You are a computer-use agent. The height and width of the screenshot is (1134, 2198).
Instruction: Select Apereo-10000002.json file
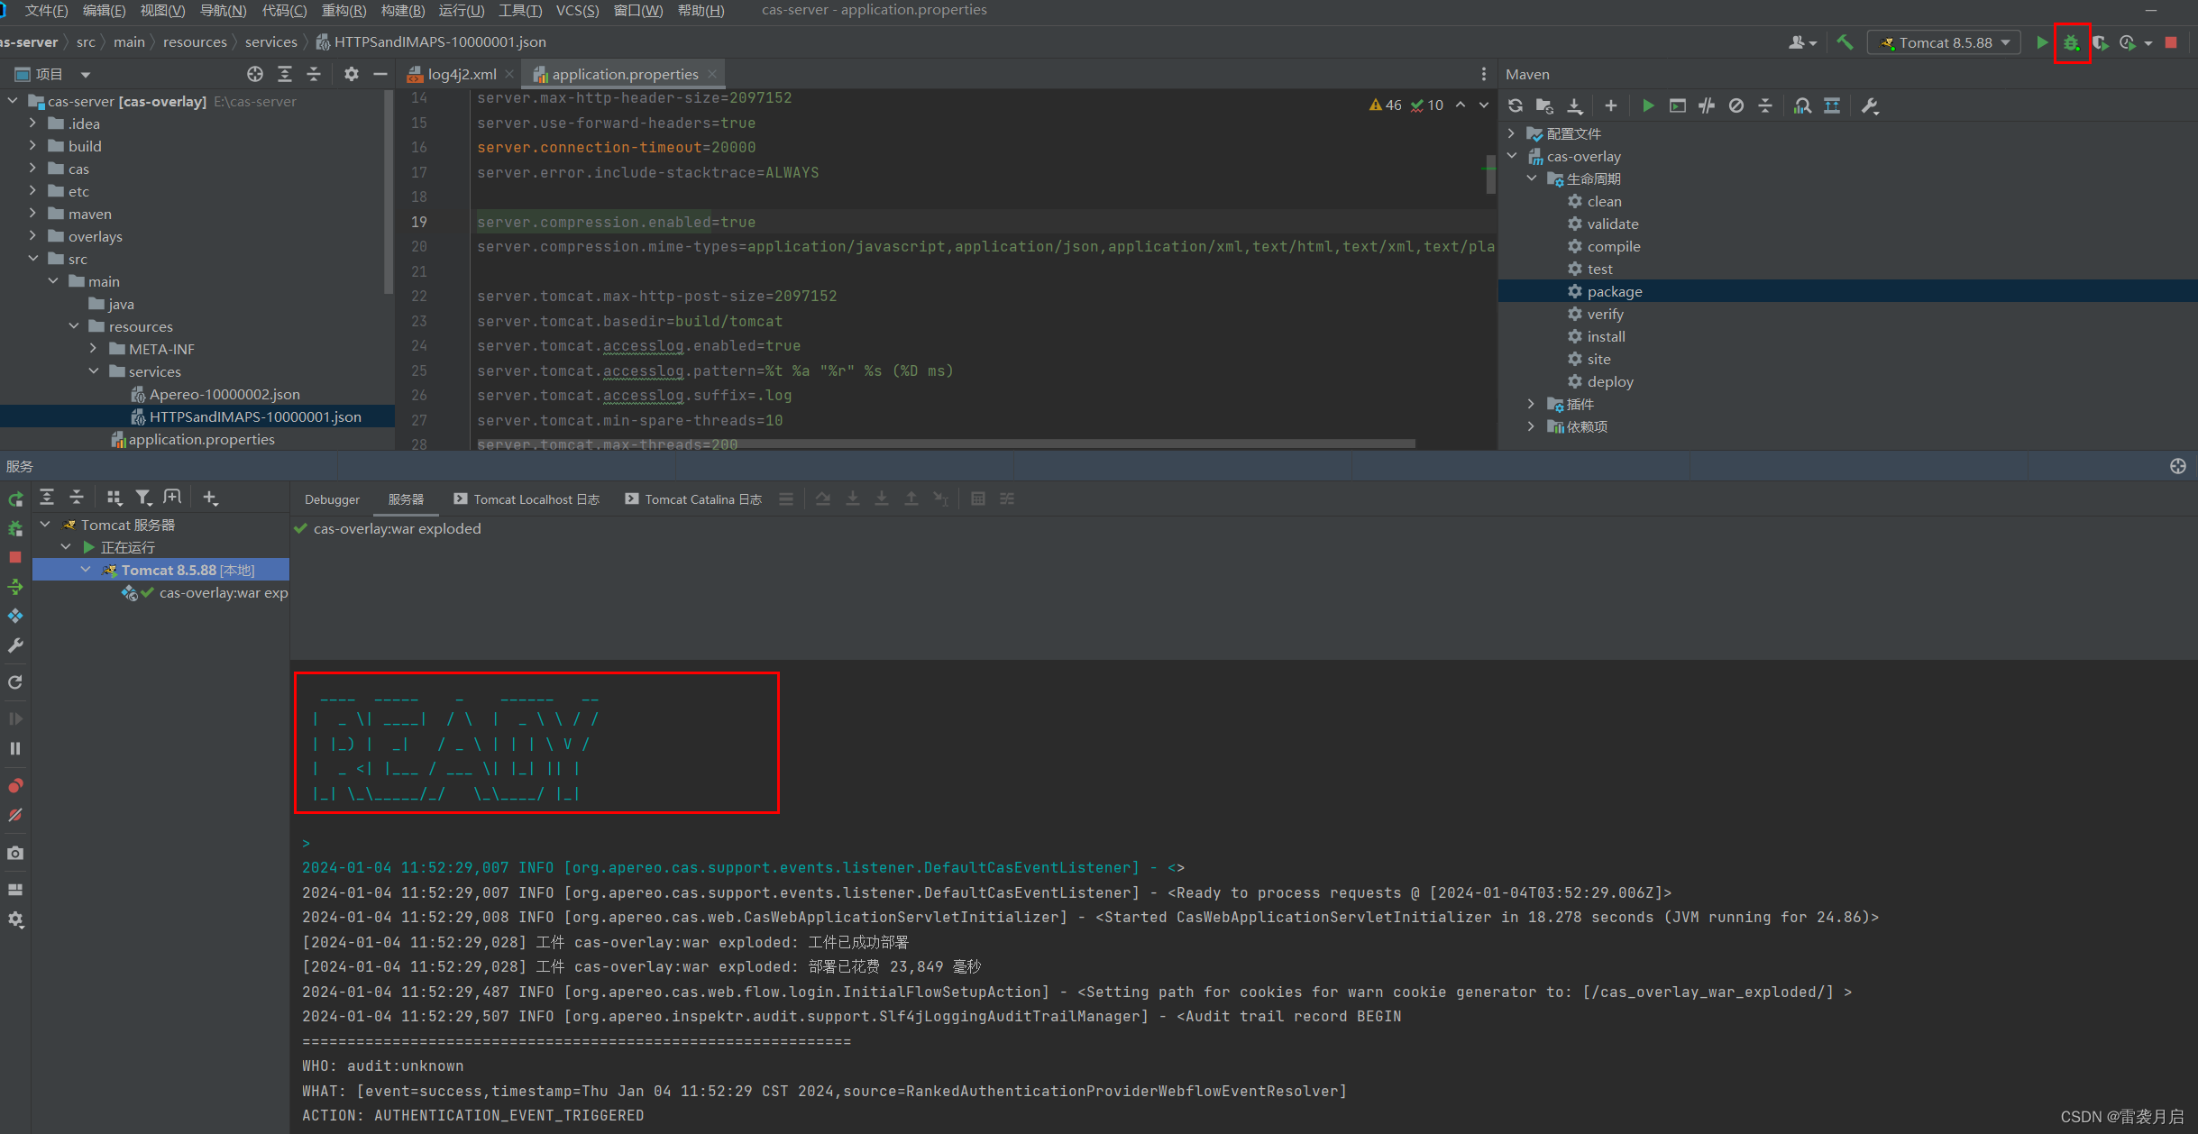[224, 394]
